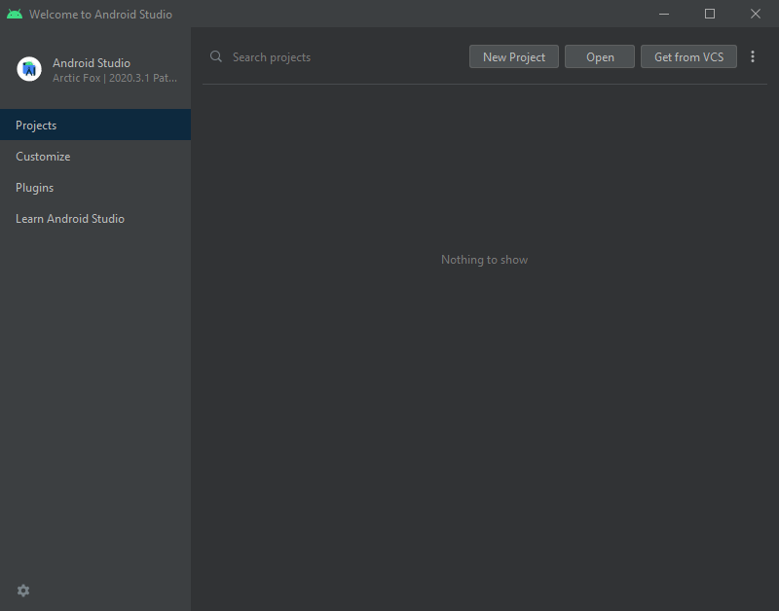
Task: Minimize the Android Studio window
Action: tap(663, 14)
